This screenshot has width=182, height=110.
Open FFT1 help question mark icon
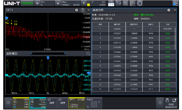(83, 10)
